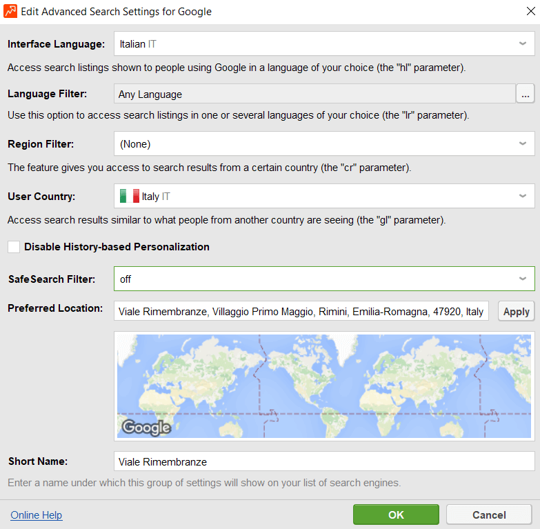This screenshot has width=540, height=529.
Task: Open the User Country dropdown
Action: [324, 196]
